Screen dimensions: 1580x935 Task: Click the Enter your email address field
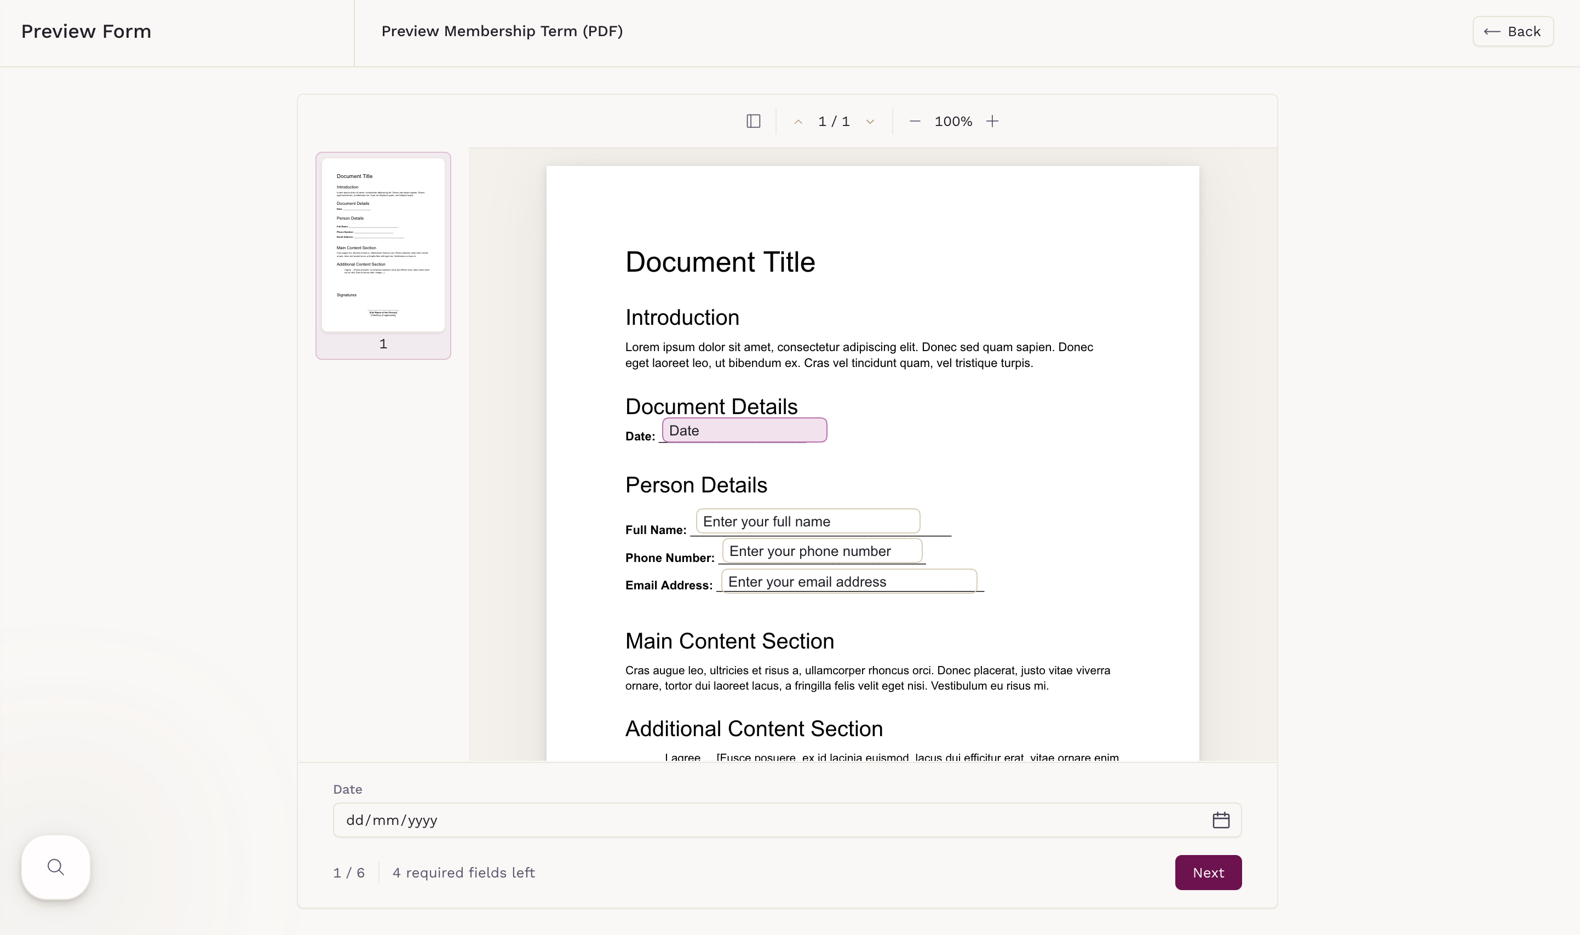coord(848,581)
